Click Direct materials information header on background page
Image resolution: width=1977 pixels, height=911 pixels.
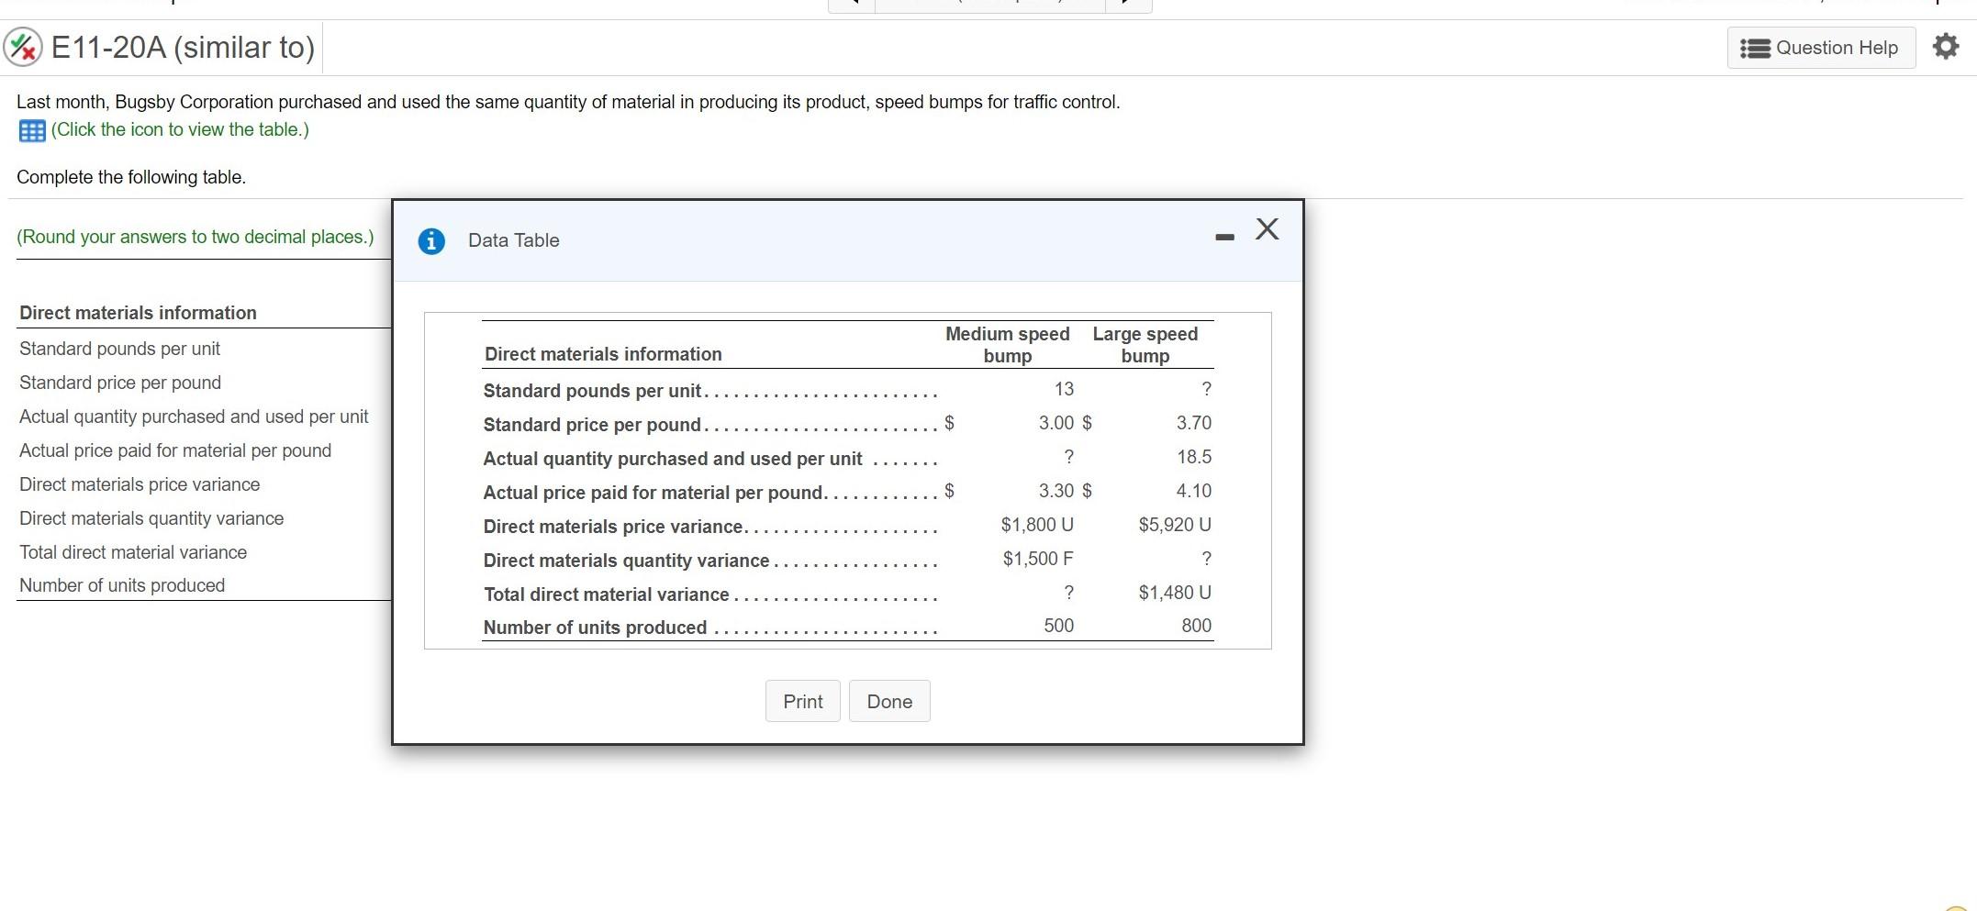[138, 313]
